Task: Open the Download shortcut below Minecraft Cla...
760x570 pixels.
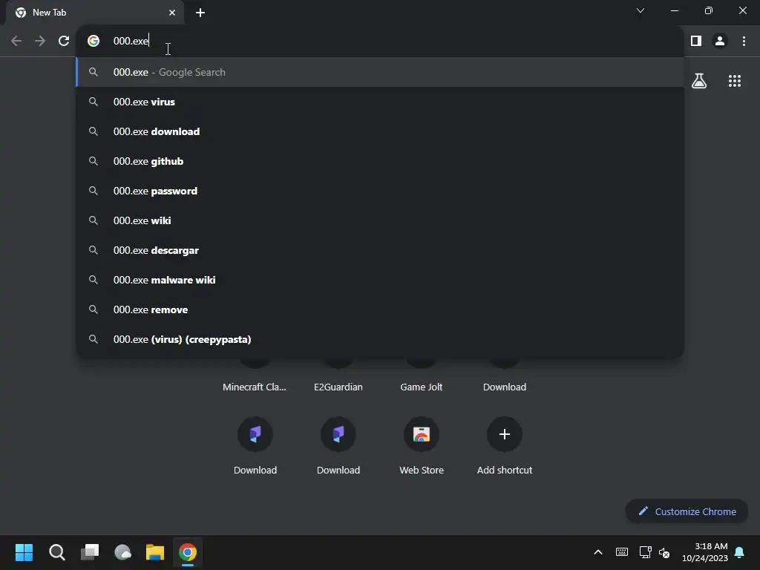Action: [255, 446]
